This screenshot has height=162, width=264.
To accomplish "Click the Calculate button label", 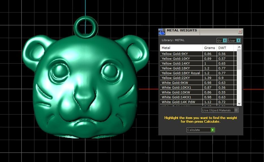I will pos(198,130).
